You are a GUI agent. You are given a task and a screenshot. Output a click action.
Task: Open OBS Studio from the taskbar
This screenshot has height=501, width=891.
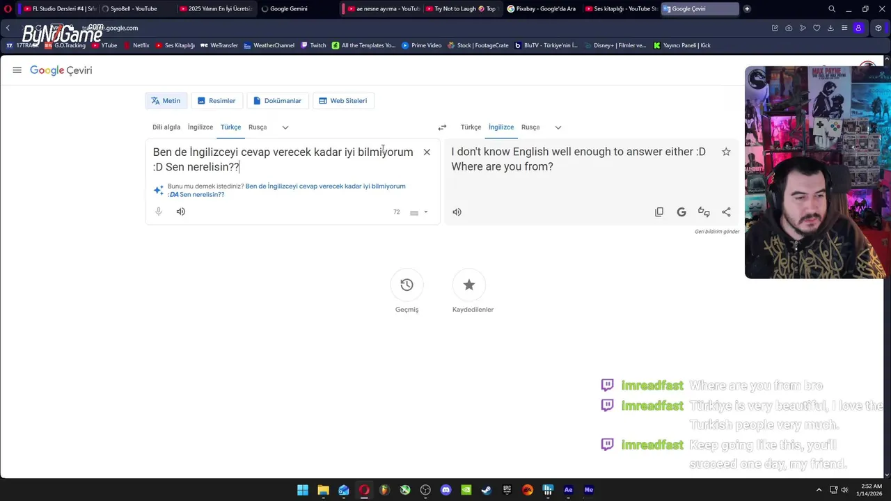pyautogui.click(x=425, y=490)
